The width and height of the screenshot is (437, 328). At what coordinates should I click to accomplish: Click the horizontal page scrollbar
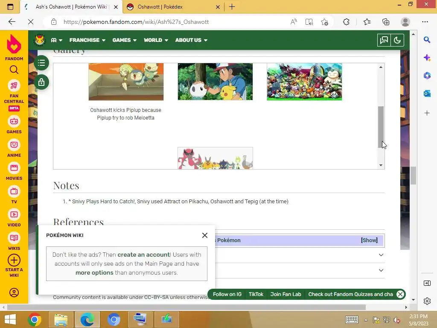pyautogui.click(x=186, y=307)
